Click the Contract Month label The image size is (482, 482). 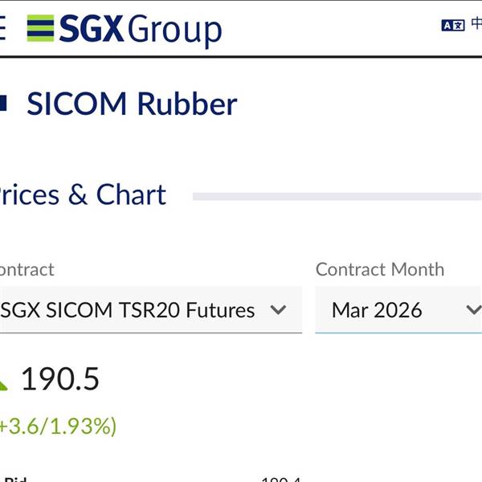[379, 269]
